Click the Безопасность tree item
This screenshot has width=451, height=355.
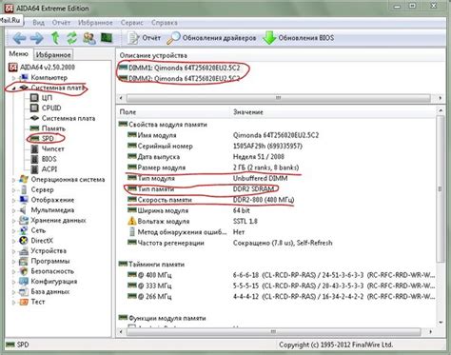click(47, 271)
